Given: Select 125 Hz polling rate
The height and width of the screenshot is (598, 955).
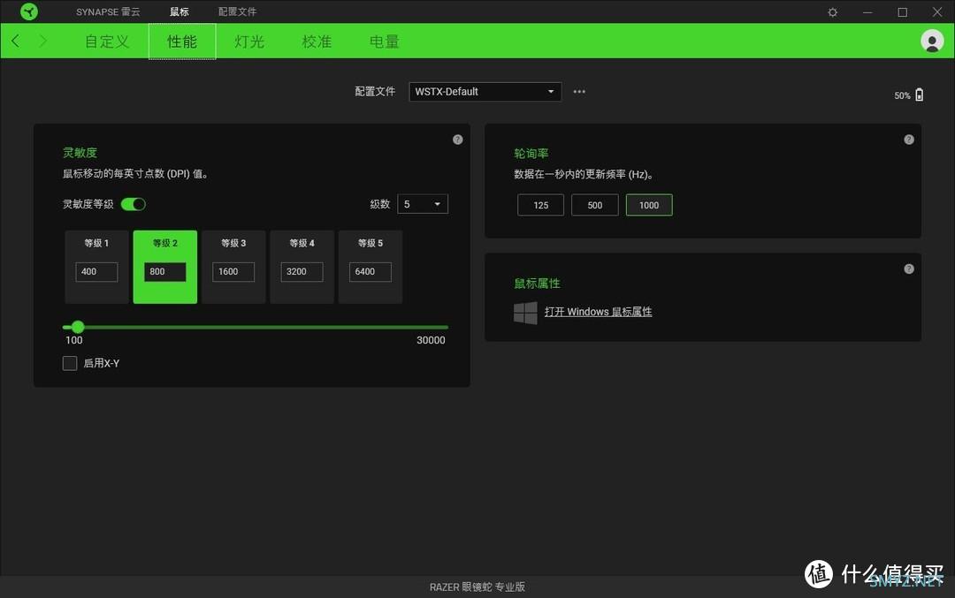Looking at the screenshot, I should click(x=541, y=205).
